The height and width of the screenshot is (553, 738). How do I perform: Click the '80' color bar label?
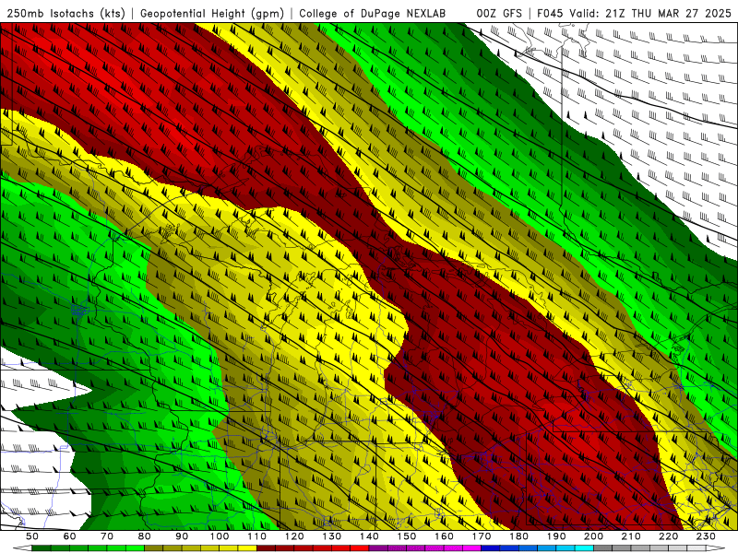click(145, 536)
